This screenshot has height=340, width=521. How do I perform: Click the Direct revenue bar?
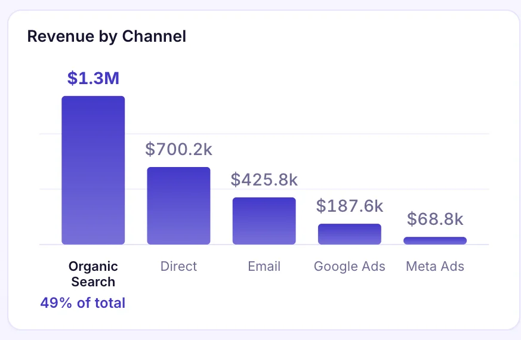pyautogui.click(x=179, y=206)
